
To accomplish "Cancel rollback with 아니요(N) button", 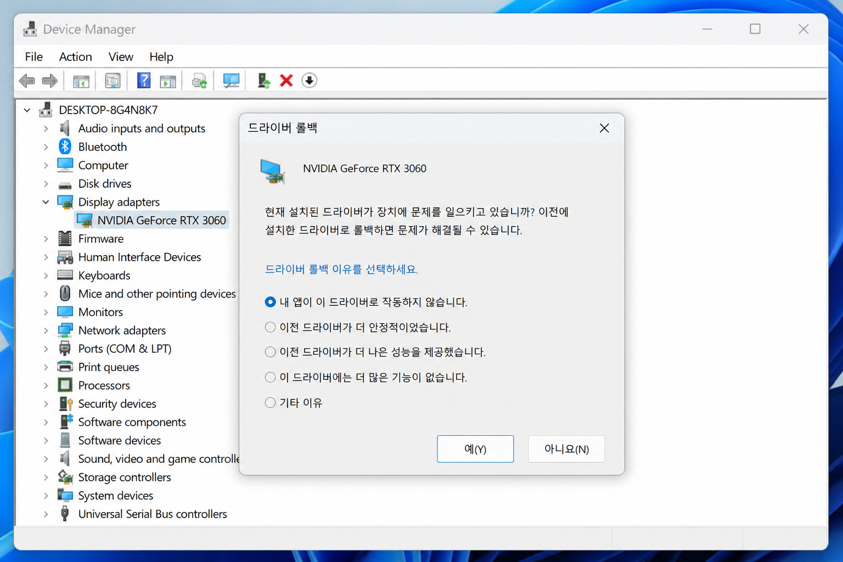I will (566, 449).
